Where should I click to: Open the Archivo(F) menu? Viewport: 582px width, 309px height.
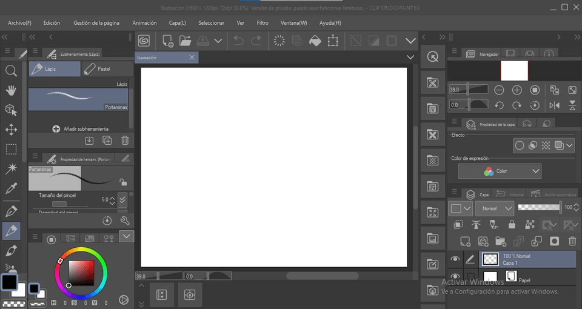19,23
